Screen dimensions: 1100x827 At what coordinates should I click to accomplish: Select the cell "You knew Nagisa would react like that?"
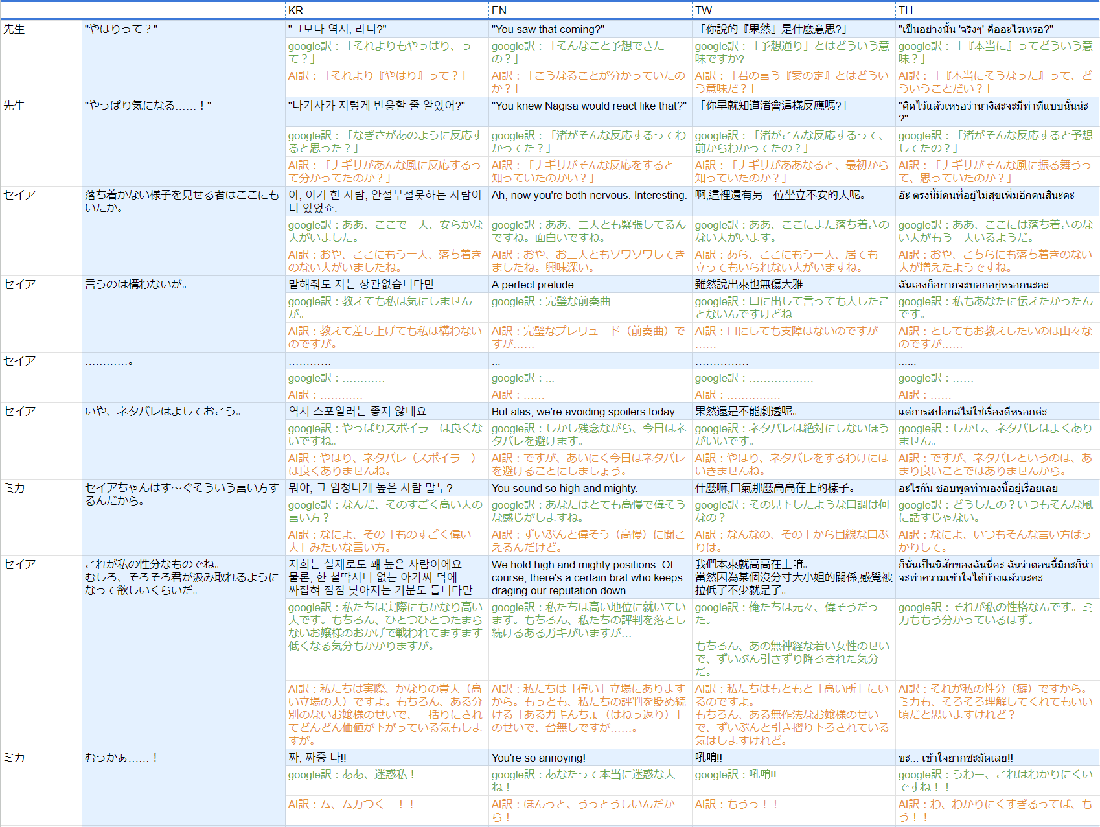[x=590, y=106]
